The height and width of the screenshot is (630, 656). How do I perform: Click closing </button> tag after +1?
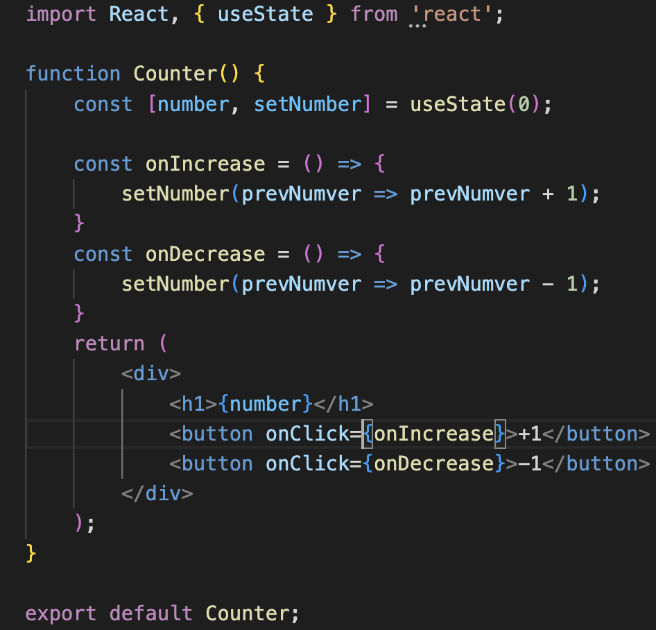tap(596, 434)
